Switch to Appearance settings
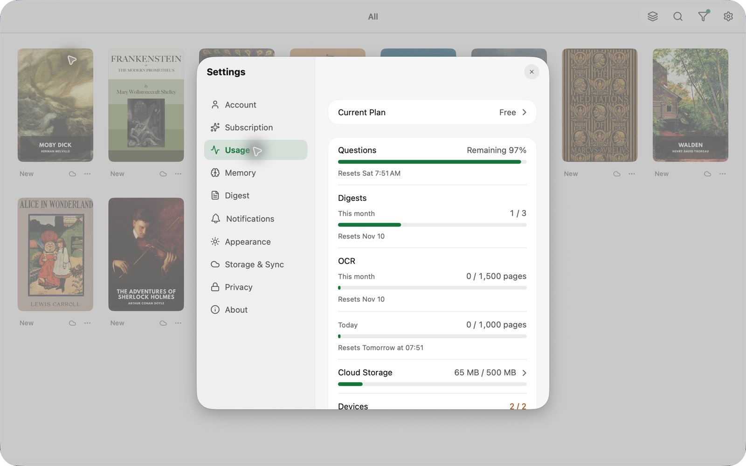The width and height of the screenshot is (746, 466). pyautogui.click(x=256, y=241)
